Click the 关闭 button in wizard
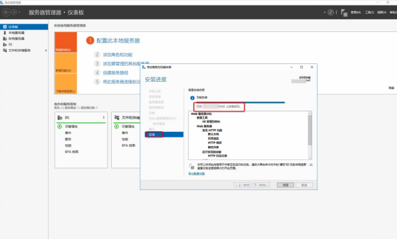 click(285, 185)
